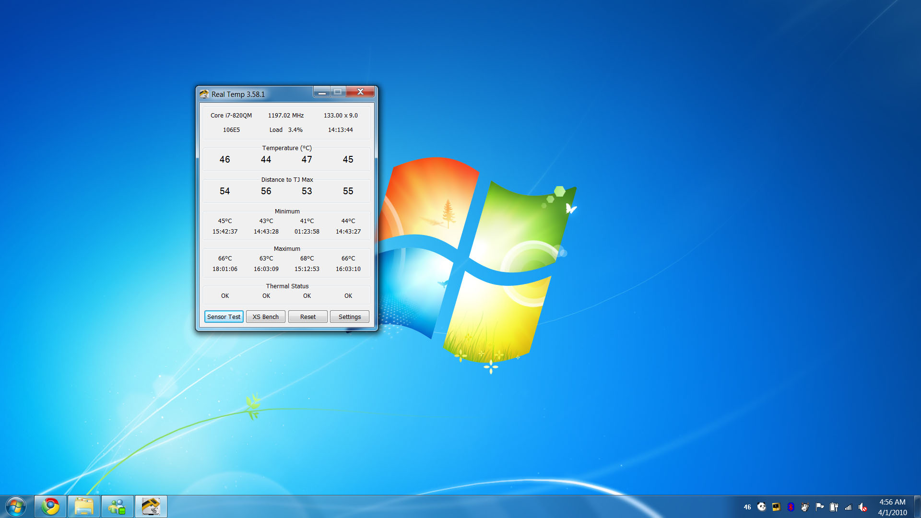
Task: Click the minimum timestamp 15:42:37
Action: pos(225,232)
